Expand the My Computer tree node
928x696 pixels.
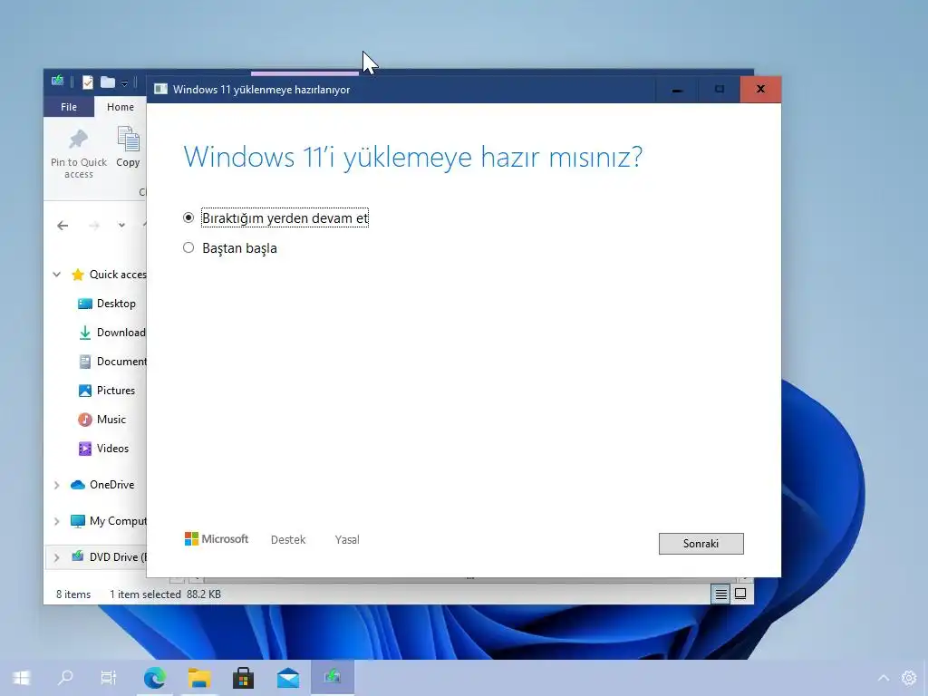[x=57, y=521]
